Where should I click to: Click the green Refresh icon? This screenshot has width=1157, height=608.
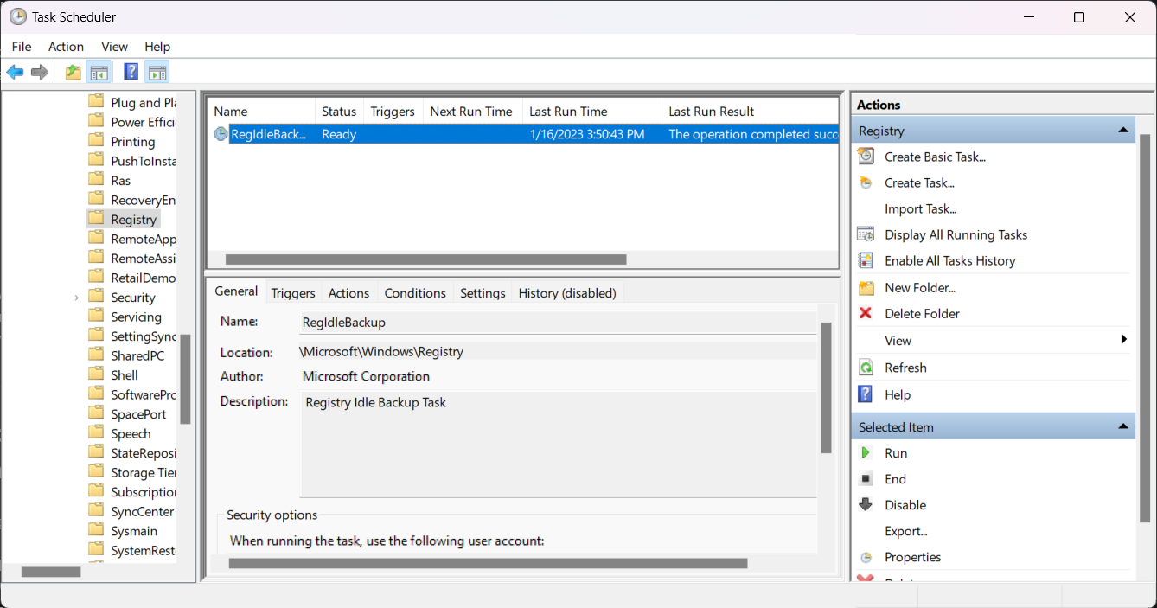click(x=866, y=368)
